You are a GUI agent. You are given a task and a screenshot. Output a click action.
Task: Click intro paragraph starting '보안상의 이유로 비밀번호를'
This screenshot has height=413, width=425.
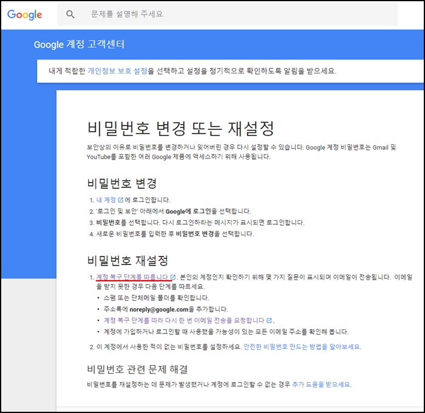pos(241,152)
